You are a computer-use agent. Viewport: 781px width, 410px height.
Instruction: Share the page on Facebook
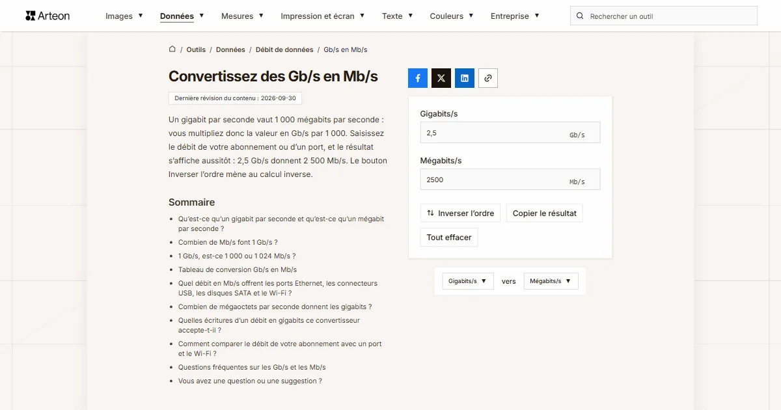click(418, 78)
